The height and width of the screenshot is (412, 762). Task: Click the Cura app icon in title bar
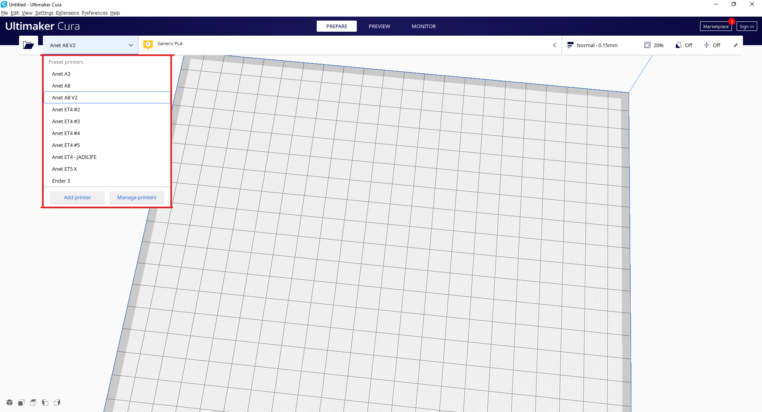4,4
